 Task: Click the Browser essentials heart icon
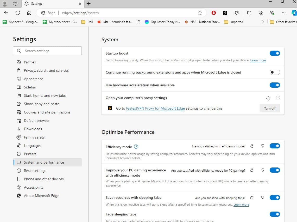tap(273, 13)
